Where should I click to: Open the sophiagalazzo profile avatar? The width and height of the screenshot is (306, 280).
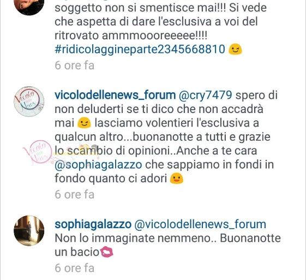29,230
